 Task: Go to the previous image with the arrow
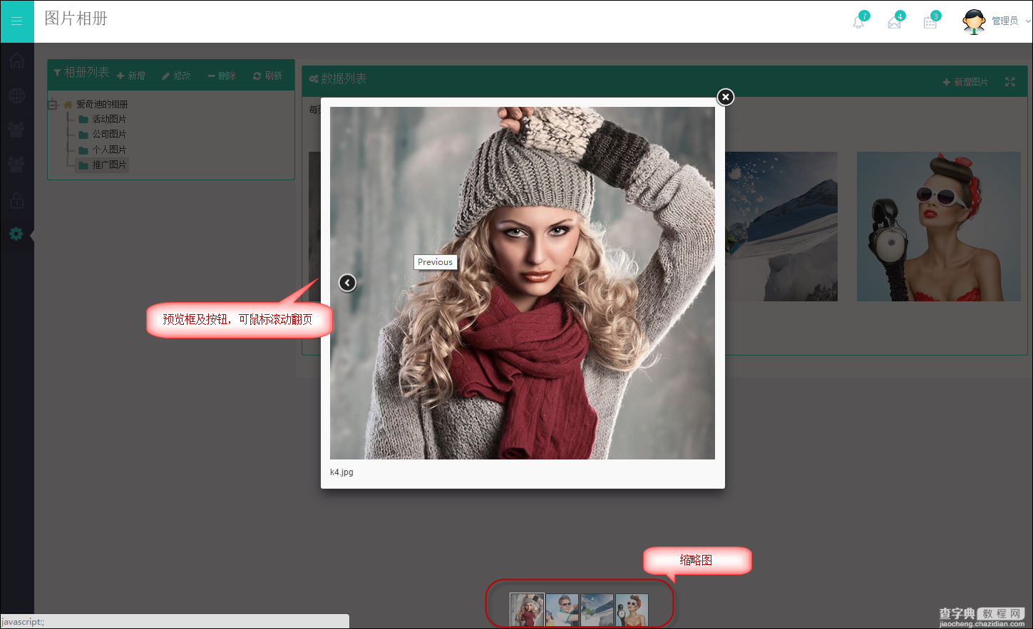347,283
